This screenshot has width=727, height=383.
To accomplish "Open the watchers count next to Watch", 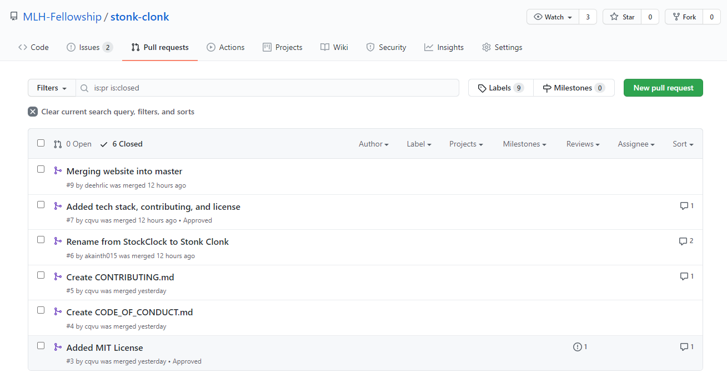I will [588, 17].
